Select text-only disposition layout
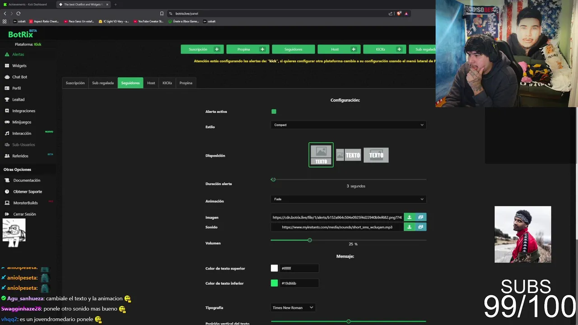Image resolution: width=578 pixels, height=325 pixels. coord(376,155)
